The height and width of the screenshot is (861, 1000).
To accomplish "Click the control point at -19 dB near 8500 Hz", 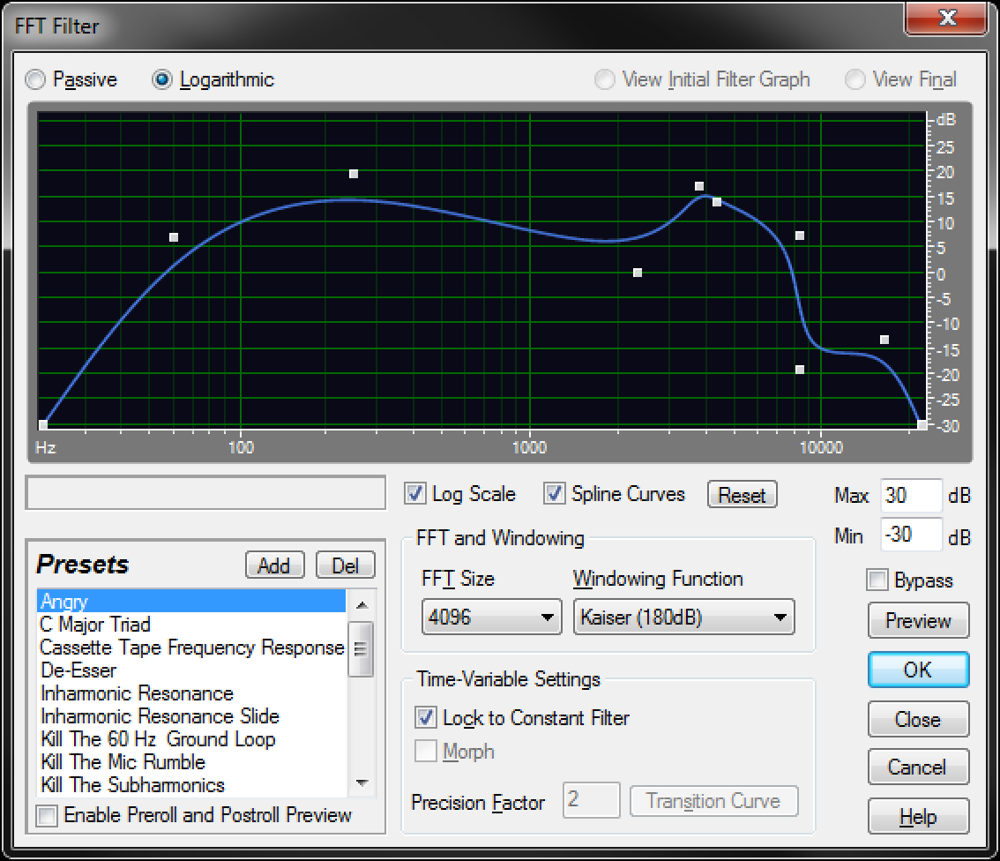I will 800,370.
